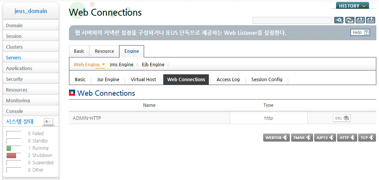This screenshot has width=379, height=180.
Task: Switch to the Basic top tab
Action: click(x=79, y=51)
